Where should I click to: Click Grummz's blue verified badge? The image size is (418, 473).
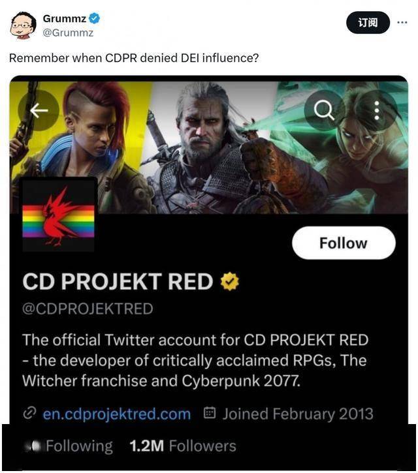(x=95, y=18)
